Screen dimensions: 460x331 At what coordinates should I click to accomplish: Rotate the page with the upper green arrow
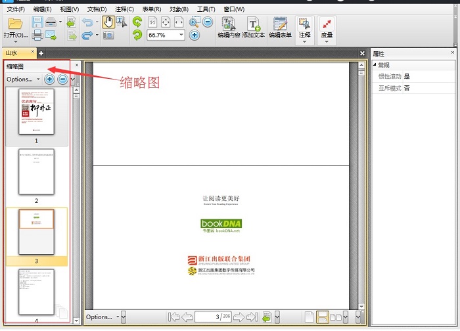(137, 22)
